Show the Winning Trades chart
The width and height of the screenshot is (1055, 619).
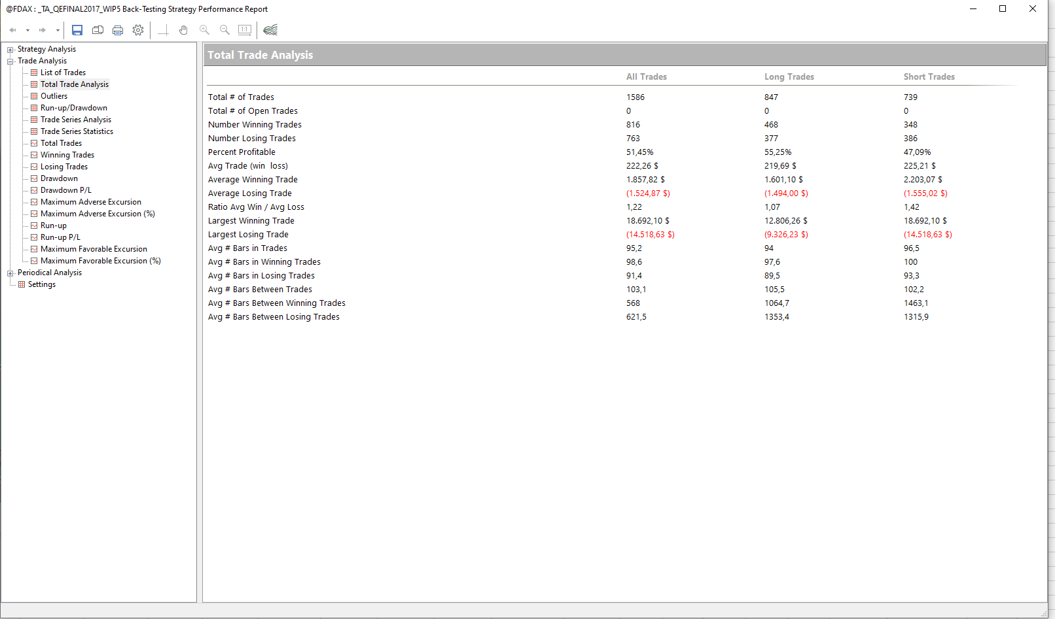coord(67,155)
